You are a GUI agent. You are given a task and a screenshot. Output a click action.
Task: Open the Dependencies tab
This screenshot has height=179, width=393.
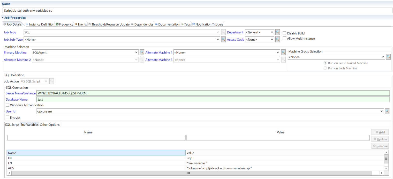pyautogui.click(x=142, y=24)
